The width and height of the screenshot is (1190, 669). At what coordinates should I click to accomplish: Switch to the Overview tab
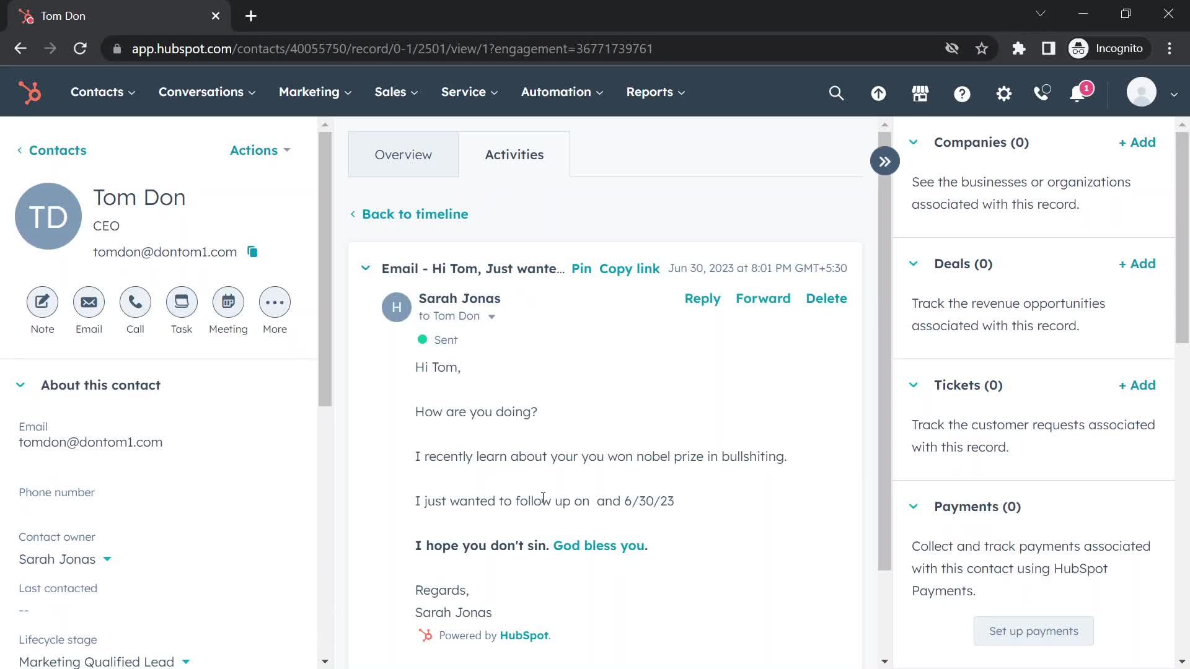pyautogui.click(x=403, y=154)
